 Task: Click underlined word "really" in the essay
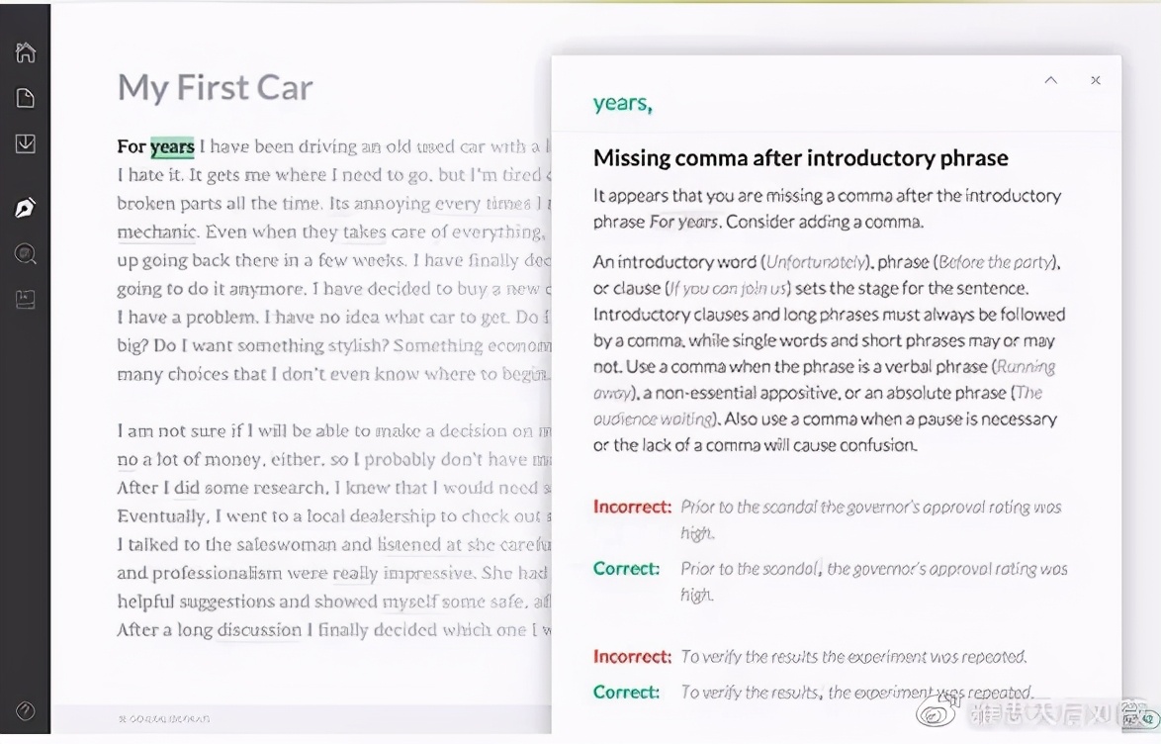pos(355,574)
